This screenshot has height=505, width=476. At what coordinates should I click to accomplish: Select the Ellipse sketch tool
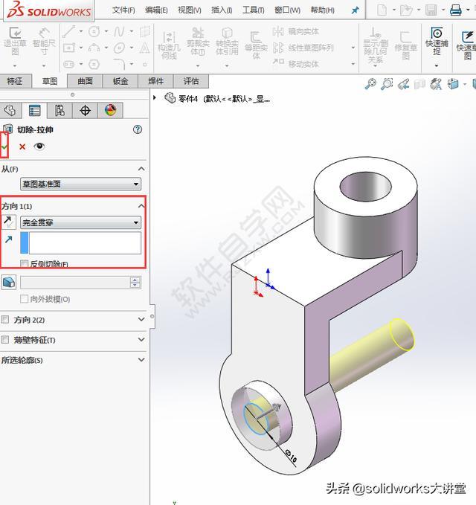tap(119, 48)
